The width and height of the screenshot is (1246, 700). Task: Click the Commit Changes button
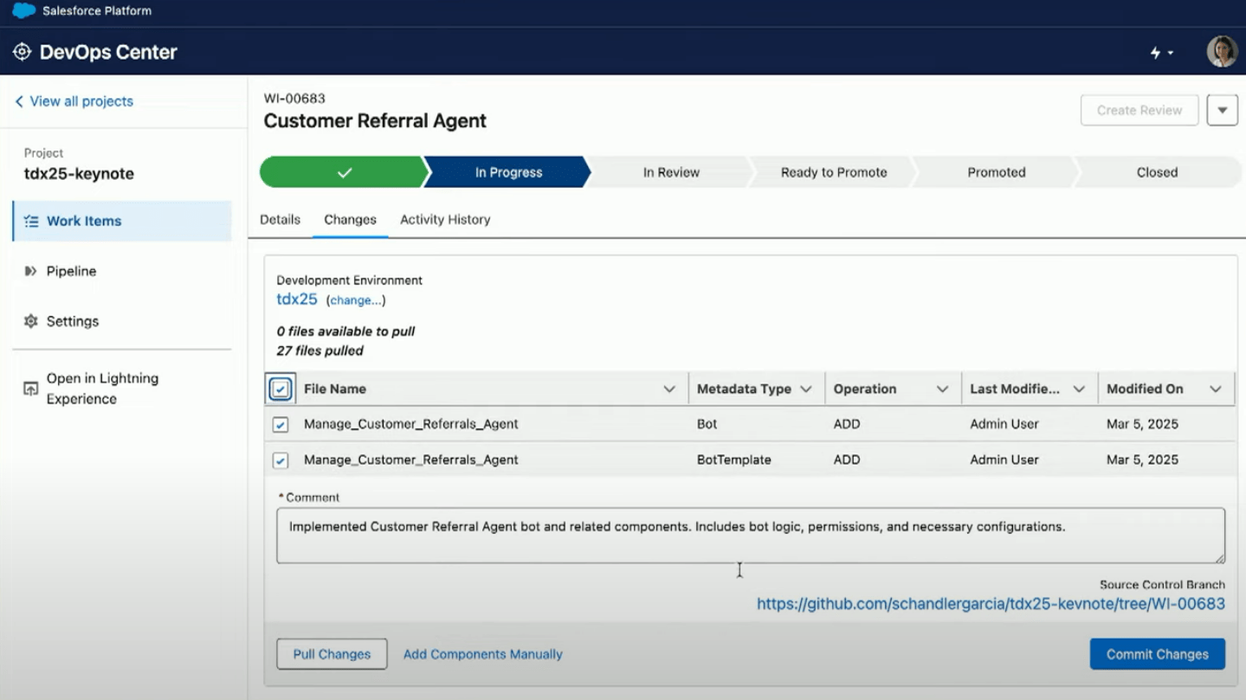pos(1156,653)
